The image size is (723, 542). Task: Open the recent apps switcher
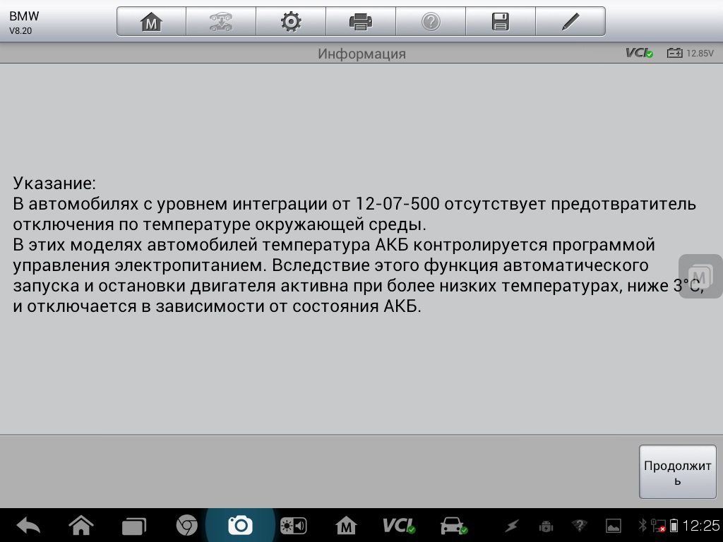coord(133,525)
